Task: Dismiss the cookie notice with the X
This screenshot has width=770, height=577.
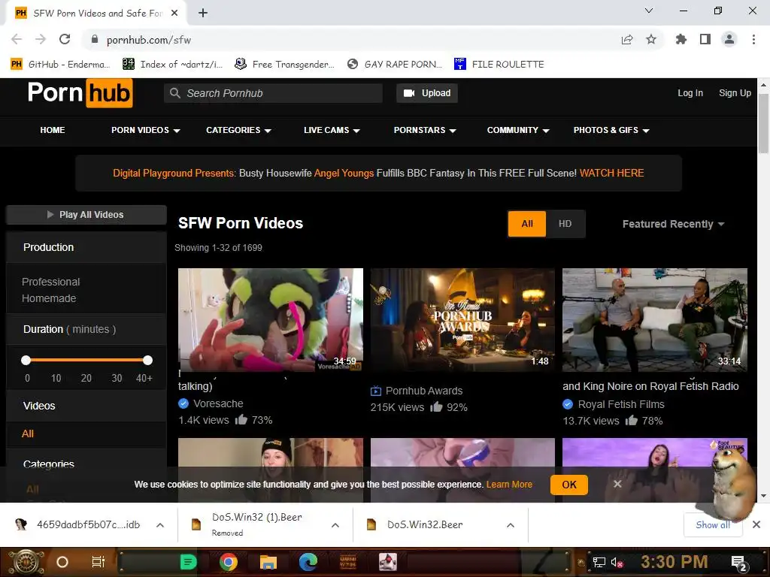Action: [x=618, y=485]
